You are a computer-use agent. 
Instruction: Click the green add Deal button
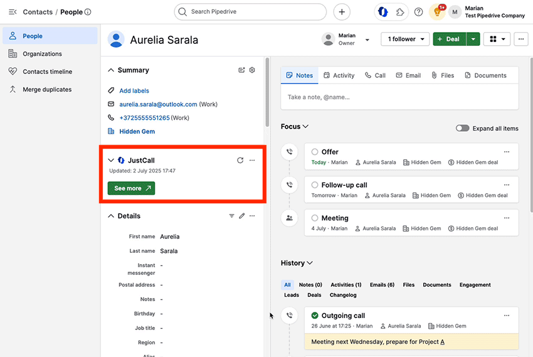(450, 39)
